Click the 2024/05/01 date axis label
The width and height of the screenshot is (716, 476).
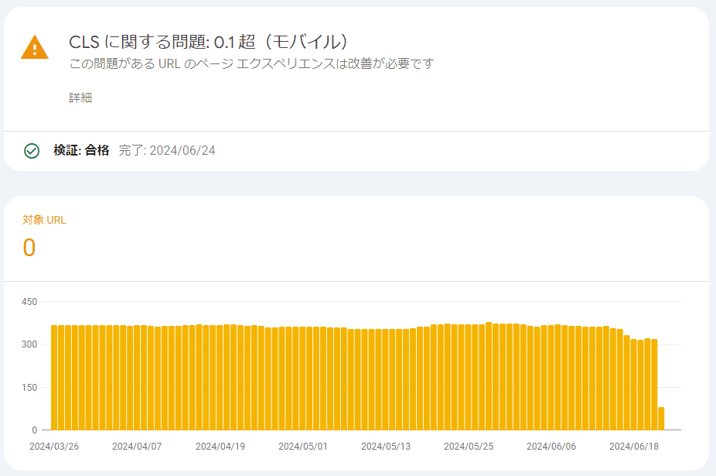tap(303, 447)
